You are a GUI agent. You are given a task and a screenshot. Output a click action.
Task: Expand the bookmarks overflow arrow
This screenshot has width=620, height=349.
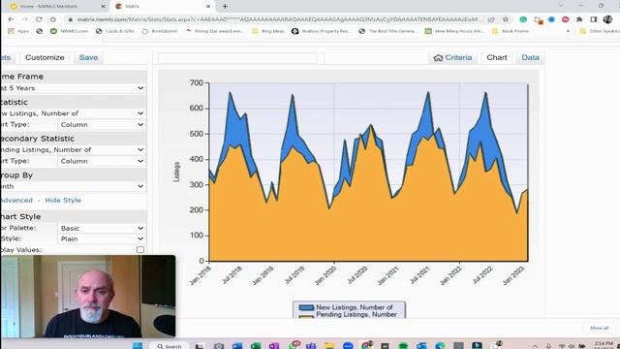tap(569, 31)
